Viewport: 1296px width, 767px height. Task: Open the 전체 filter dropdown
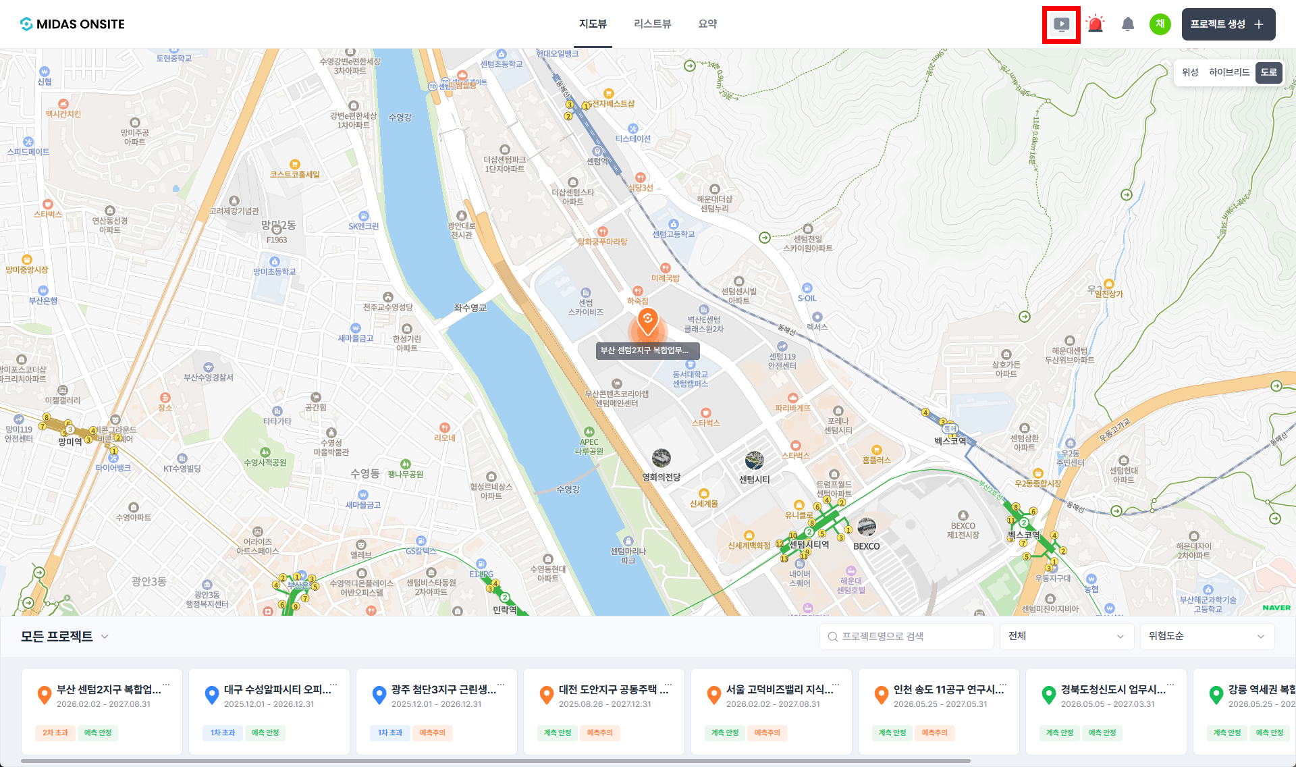(x=1066, y=636)
